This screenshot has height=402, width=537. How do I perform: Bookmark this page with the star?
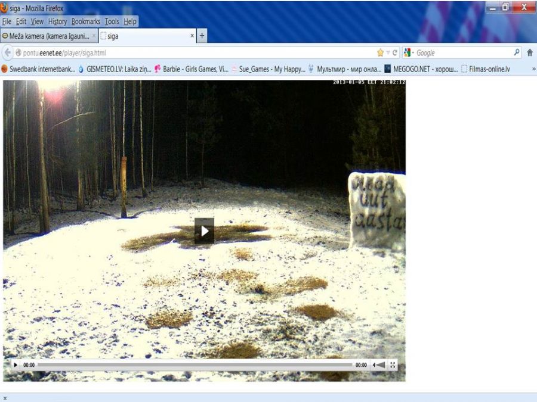pyautogui.click(x=380, y=52)
